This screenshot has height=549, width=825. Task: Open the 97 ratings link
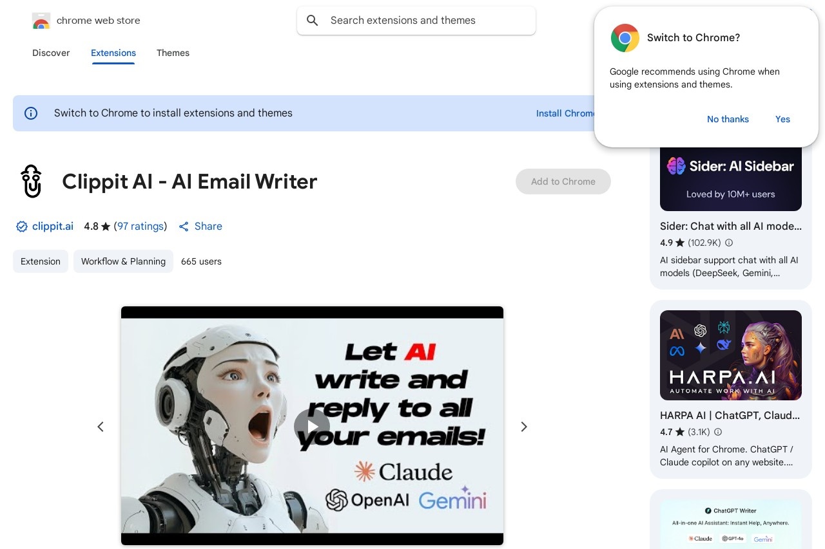tap(141, 227)
